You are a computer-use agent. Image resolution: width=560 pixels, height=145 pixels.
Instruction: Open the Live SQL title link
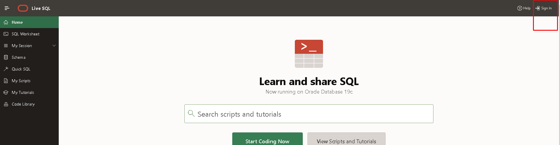(x=41, y=8)
